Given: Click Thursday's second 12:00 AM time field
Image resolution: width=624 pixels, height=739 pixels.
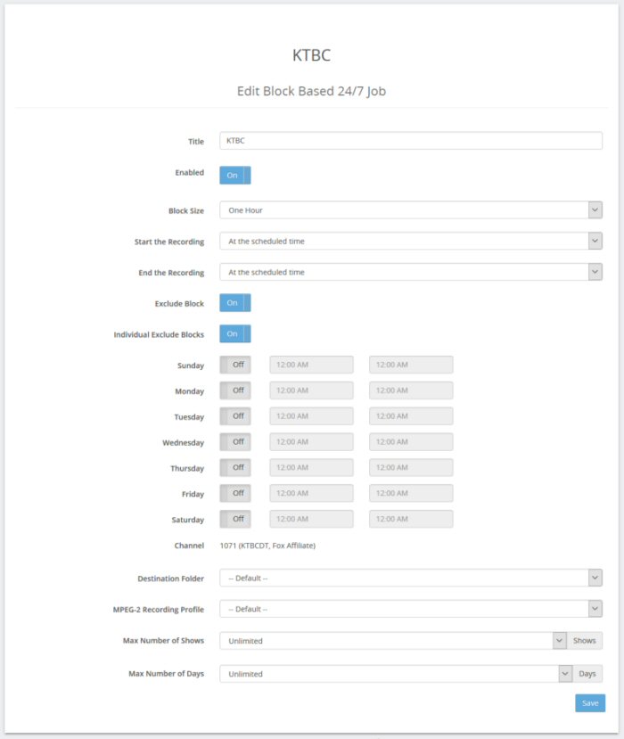Looking at the screenshot, I should pos(411,467).
